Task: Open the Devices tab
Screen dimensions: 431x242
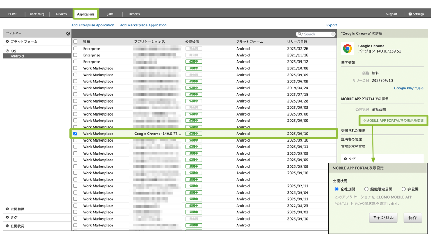Action: click(x=61, y=14)
